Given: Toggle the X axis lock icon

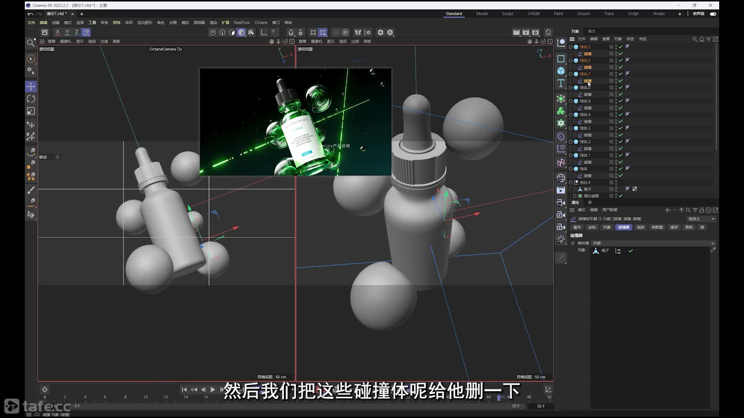Looking at the screenshot, I should click(57, 32).
